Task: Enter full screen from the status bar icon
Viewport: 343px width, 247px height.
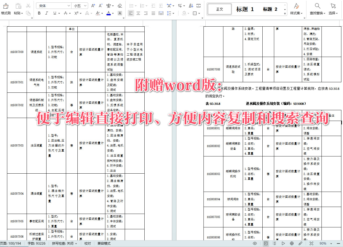Action: pos(312,244)
